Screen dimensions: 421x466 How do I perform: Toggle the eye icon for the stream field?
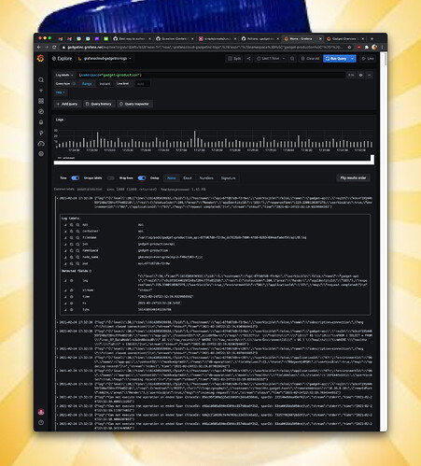(72, 290)
